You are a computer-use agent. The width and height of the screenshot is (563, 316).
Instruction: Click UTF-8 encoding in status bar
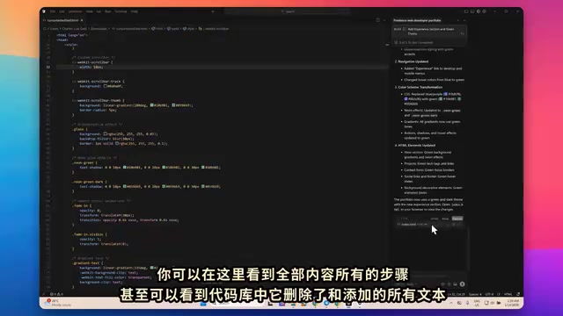pyautogui.click(x=489, y=295)
